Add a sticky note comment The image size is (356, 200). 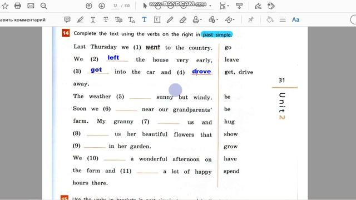(x=67, y=20)
